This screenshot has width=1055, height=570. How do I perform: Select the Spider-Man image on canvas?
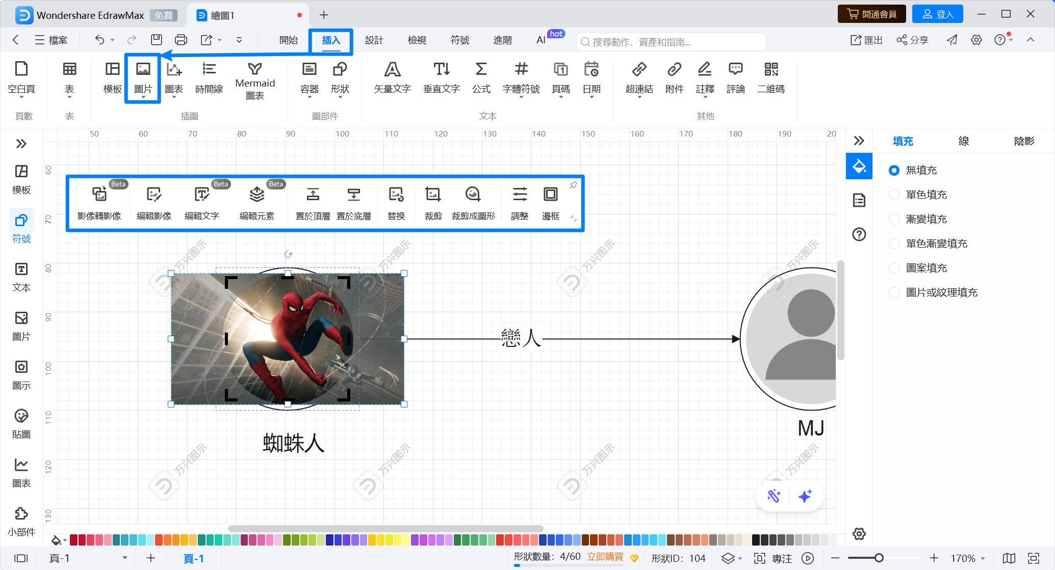click(x=288, y=339)
